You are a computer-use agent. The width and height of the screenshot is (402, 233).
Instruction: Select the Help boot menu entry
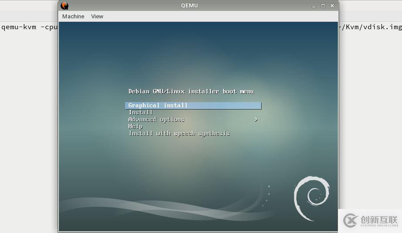pos(135,126)
